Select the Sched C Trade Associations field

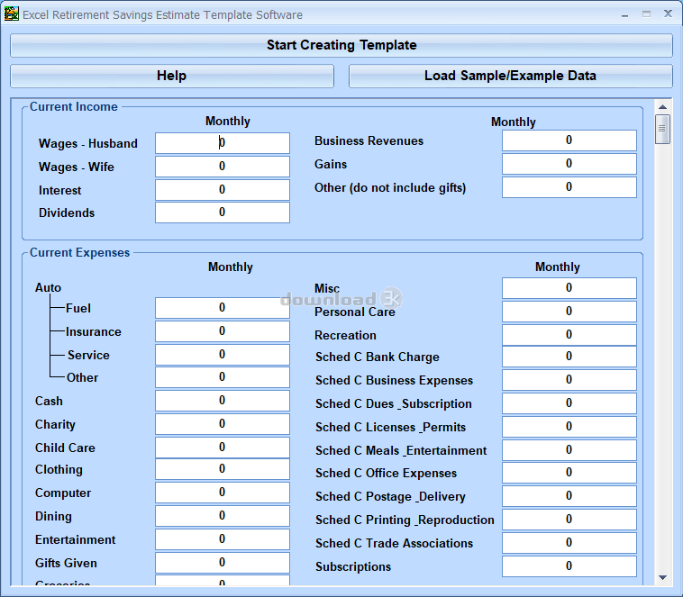(x=569, y=544)
